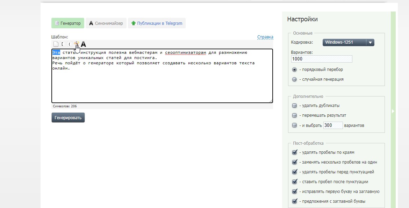
Task: Insert square bracket using toolbar button
Action: [x=63, y=44]
